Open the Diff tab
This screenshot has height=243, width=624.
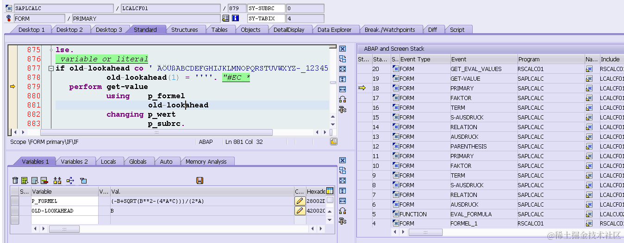[x=432, y=30]
